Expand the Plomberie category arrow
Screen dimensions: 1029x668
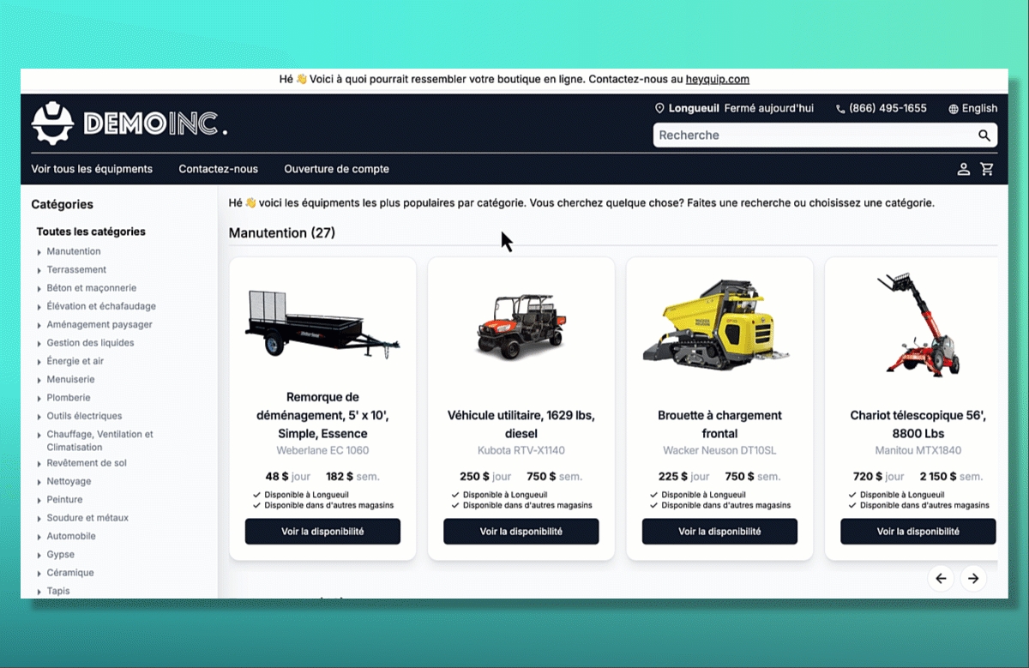pos(39,399)
